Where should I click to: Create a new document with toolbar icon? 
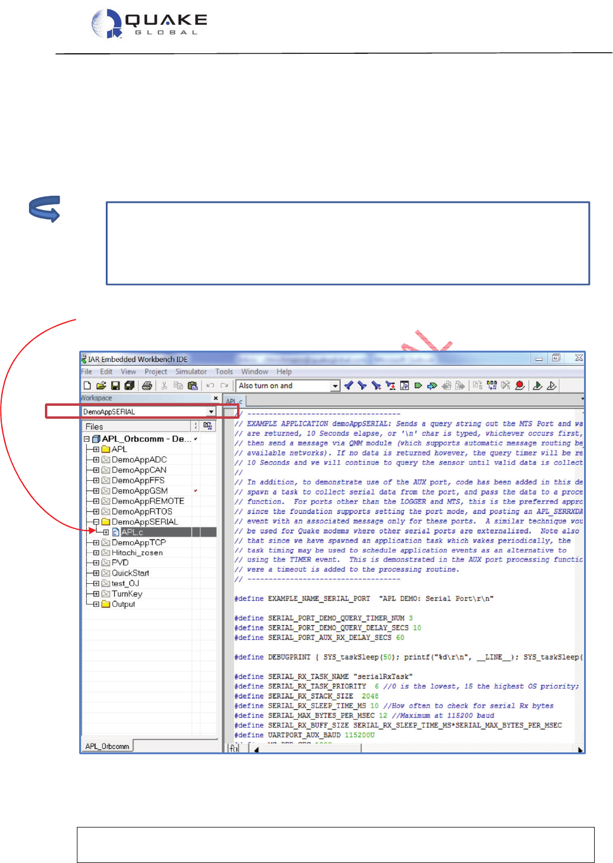[87, 386]
